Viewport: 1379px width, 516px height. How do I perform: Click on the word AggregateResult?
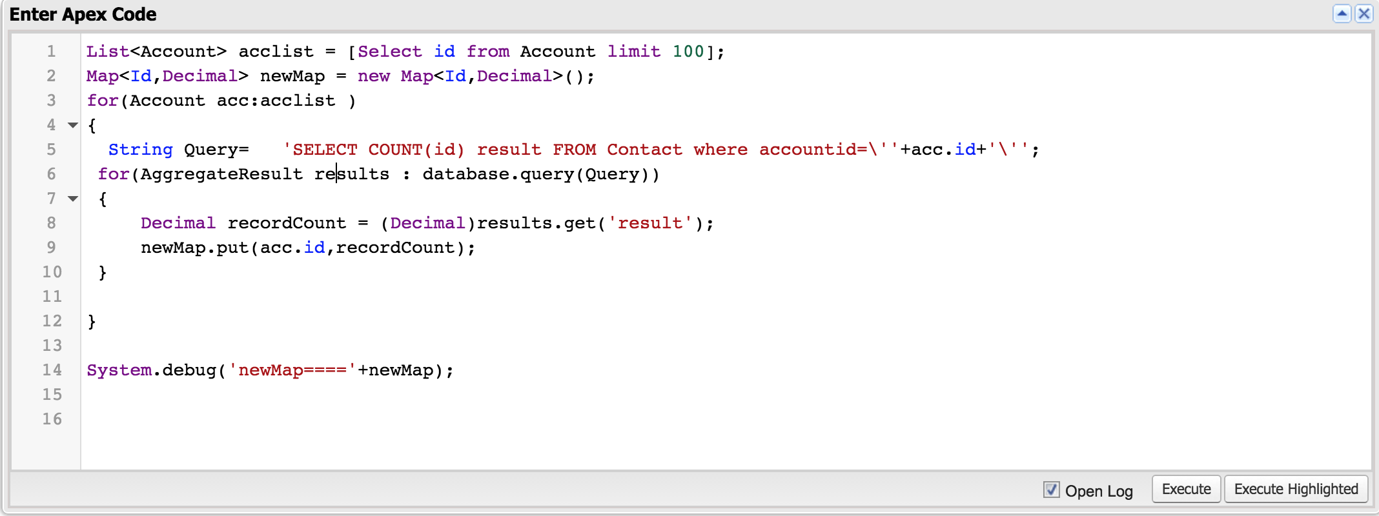221,174
